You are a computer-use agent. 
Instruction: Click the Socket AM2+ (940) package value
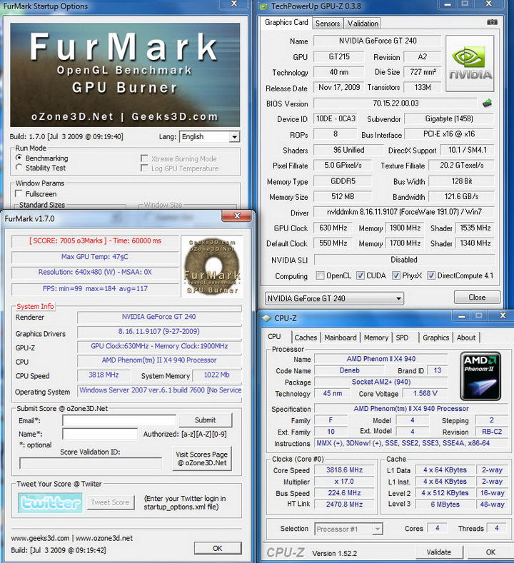click(x=381, y=382)
